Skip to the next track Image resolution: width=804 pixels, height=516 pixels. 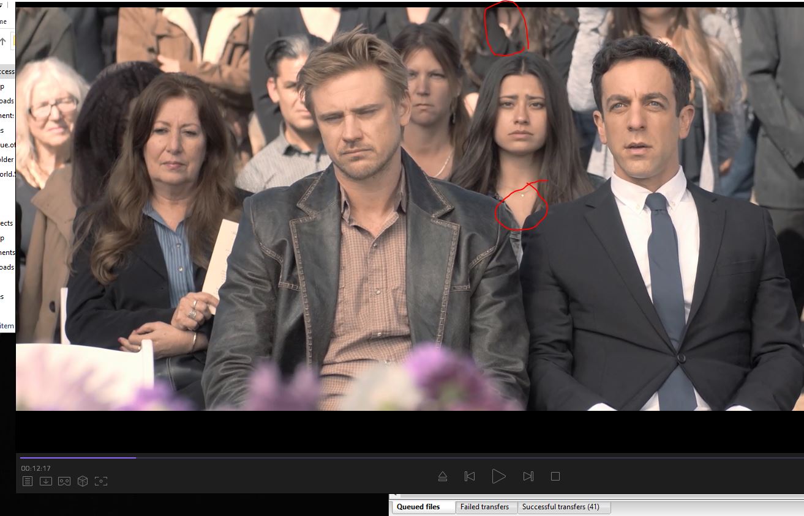point(528,476)
